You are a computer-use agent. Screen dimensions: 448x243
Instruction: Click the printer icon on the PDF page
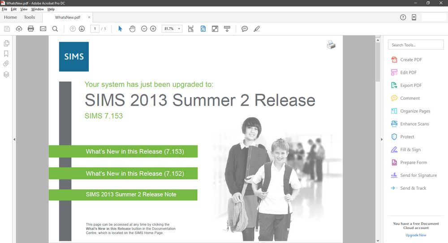[x=331, y=45]
